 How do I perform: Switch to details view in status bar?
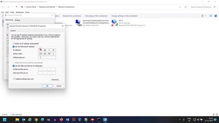point(214,114)
